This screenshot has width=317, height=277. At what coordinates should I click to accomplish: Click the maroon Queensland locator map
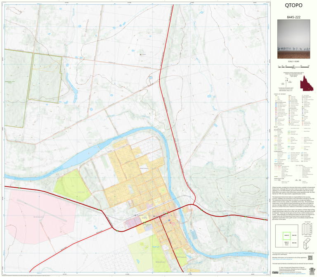(x=307, y=83)
